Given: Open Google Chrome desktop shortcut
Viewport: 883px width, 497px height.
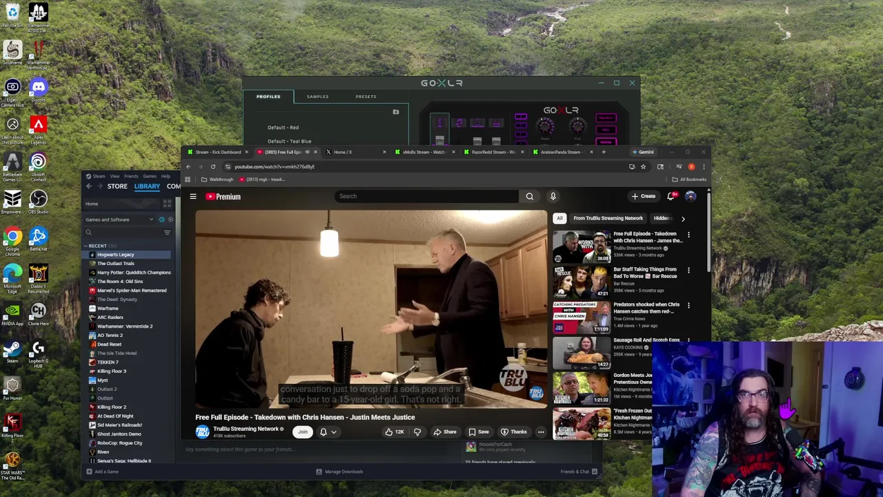Looking at the screenshot, I should coord(12,240).
